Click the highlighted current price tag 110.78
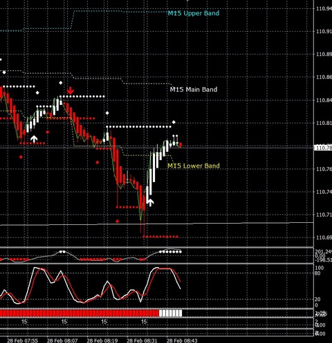The image size is (332, 343). (x=323, y=148)
